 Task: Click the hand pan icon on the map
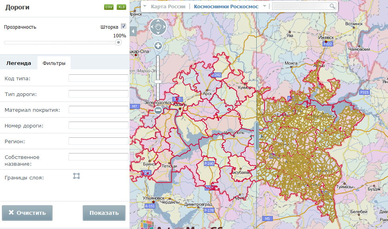tap(158, 26)
